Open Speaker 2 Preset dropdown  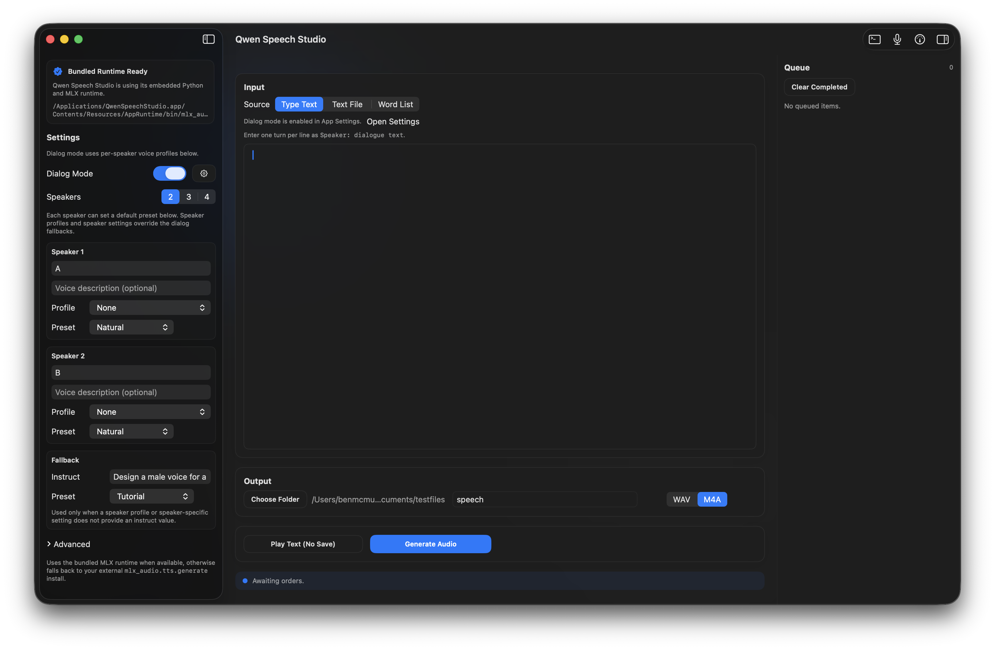click(131, 431)
